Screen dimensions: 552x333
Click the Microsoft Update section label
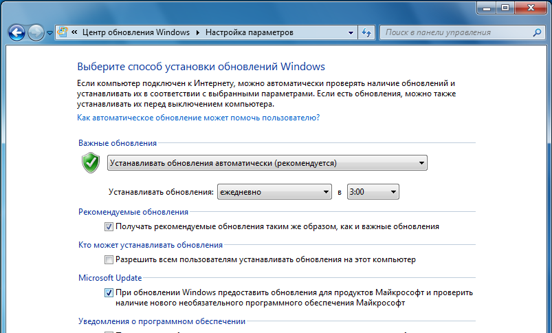(x=110, y=278)
